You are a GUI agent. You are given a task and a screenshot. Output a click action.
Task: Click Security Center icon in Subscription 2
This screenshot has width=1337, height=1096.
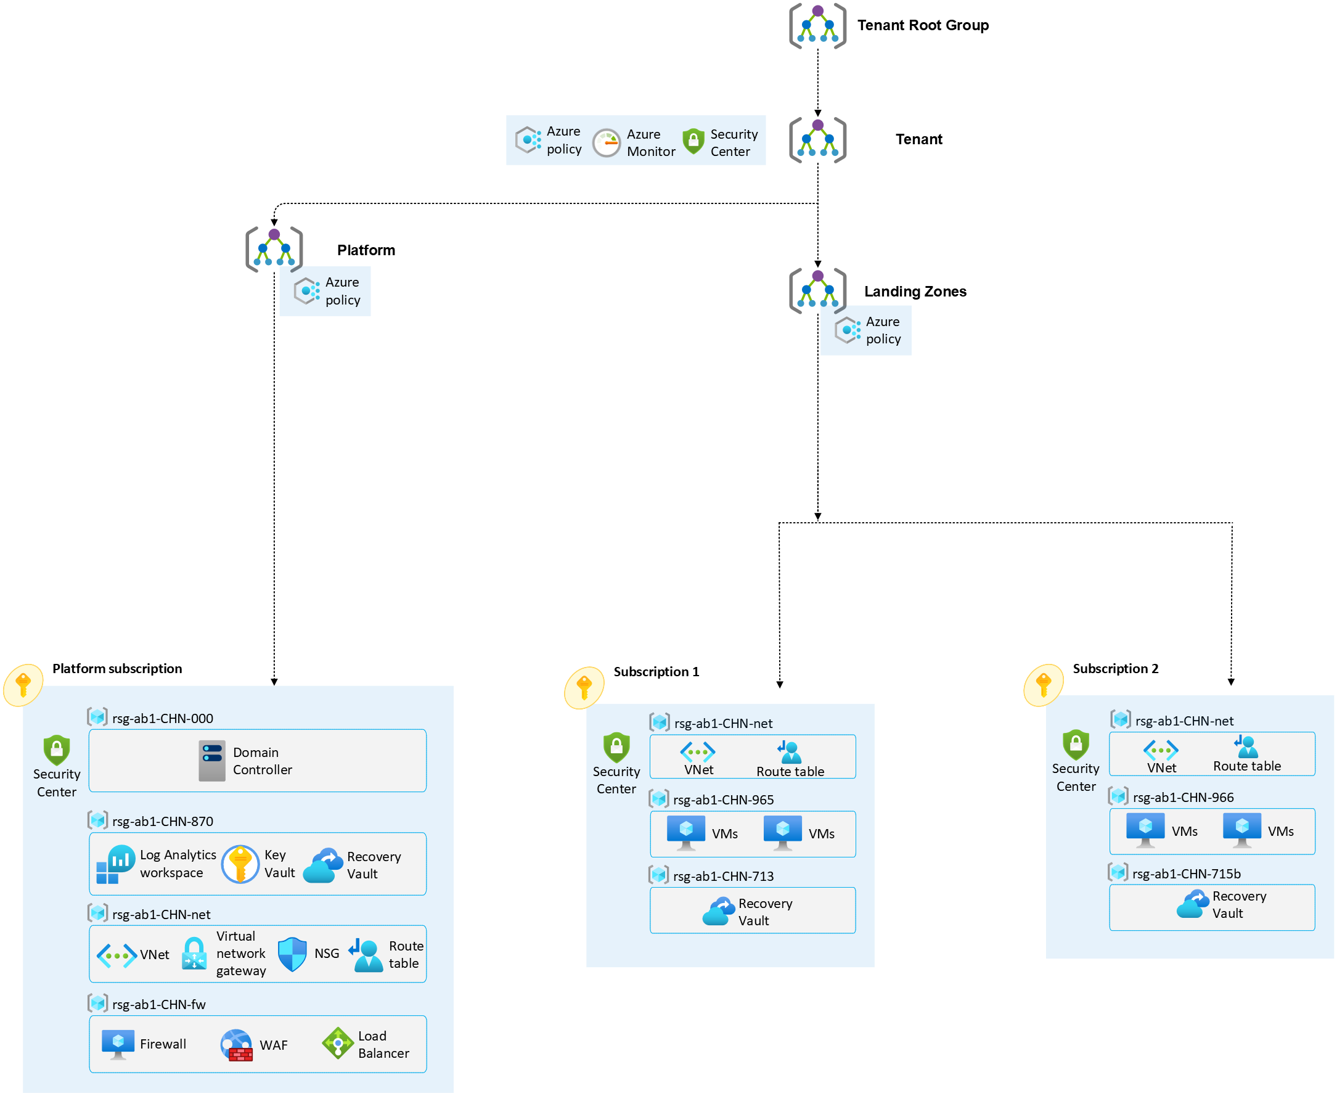coord(1075,745)
